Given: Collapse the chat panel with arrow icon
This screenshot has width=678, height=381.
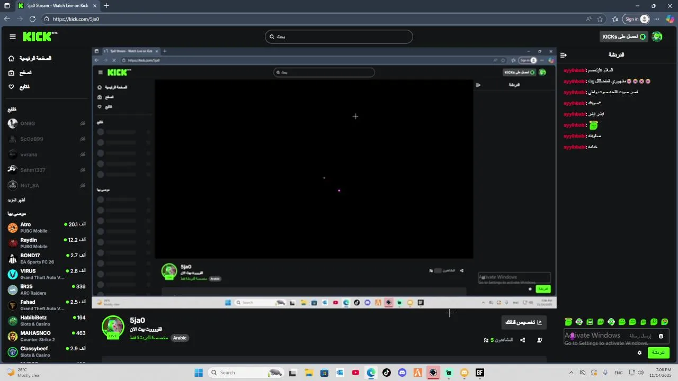Looking at the screenshot, I should 564,55.
